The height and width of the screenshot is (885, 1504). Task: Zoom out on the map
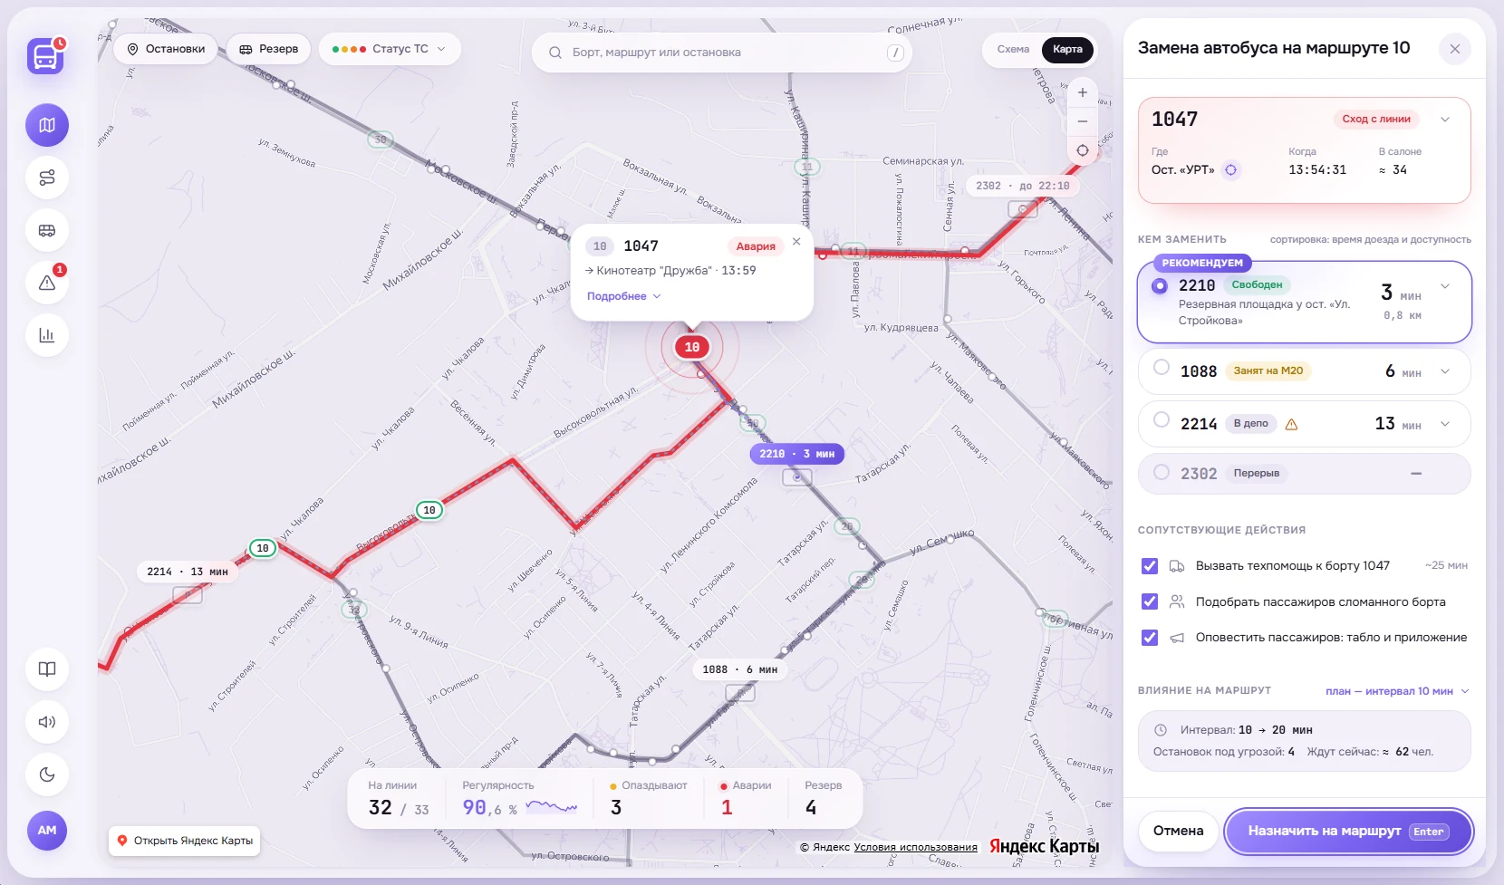pos(1083,121)
